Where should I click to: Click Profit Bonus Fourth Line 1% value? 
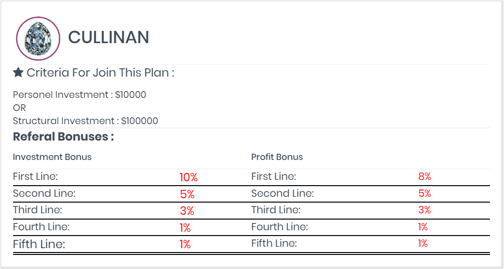(423, 227)
